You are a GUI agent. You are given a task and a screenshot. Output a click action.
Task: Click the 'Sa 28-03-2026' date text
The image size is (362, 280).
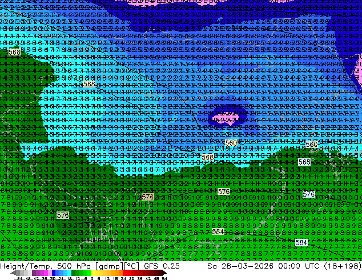[240, 266]
